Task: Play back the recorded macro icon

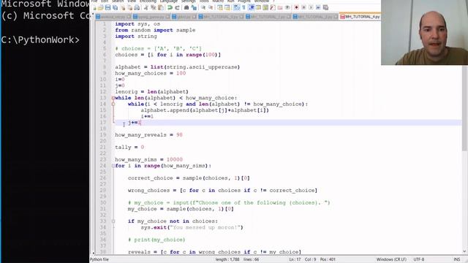Action: point(311,7)
